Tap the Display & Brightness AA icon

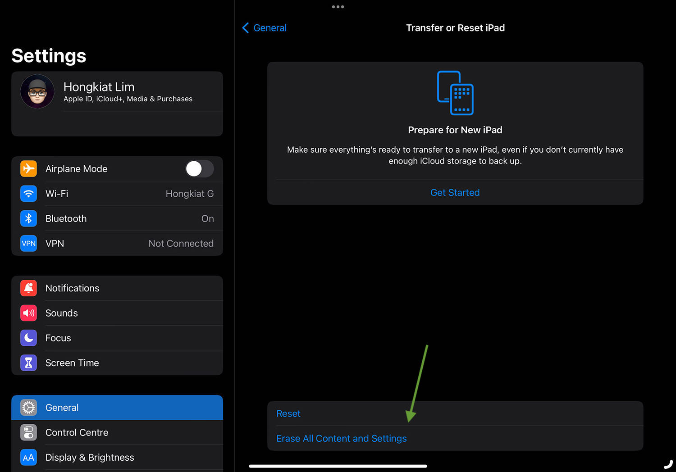pos(28,458)
